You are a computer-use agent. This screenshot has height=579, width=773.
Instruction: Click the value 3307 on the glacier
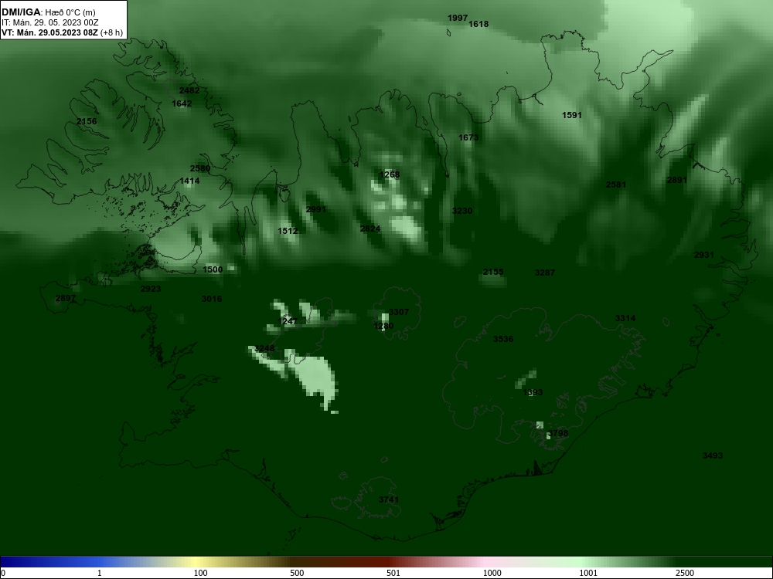pos(399,312)
